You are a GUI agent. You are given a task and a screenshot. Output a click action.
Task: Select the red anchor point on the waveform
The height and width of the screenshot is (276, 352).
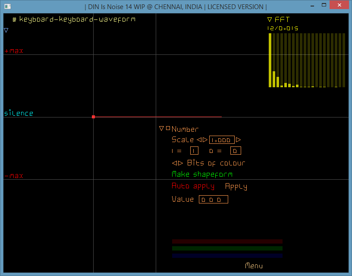click(x=93, y=117)
